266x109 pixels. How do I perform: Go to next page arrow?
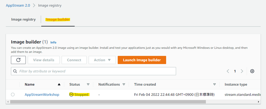(242, 71)
